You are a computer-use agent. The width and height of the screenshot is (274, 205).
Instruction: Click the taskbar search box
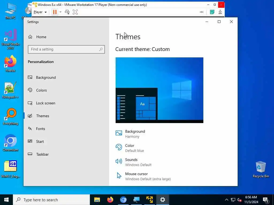click(51, 200)
